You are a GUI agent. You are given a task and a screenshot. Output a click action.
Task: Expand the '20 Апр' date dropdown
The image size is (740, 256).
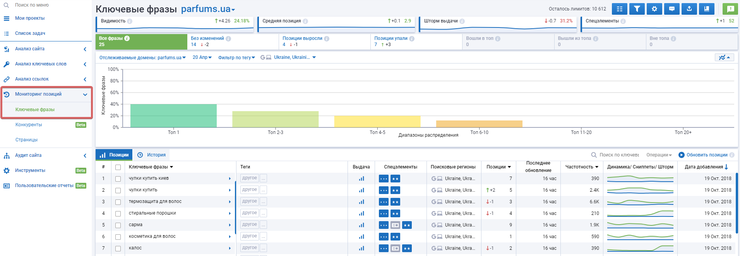pyautogui.click(x=202, y=57)
